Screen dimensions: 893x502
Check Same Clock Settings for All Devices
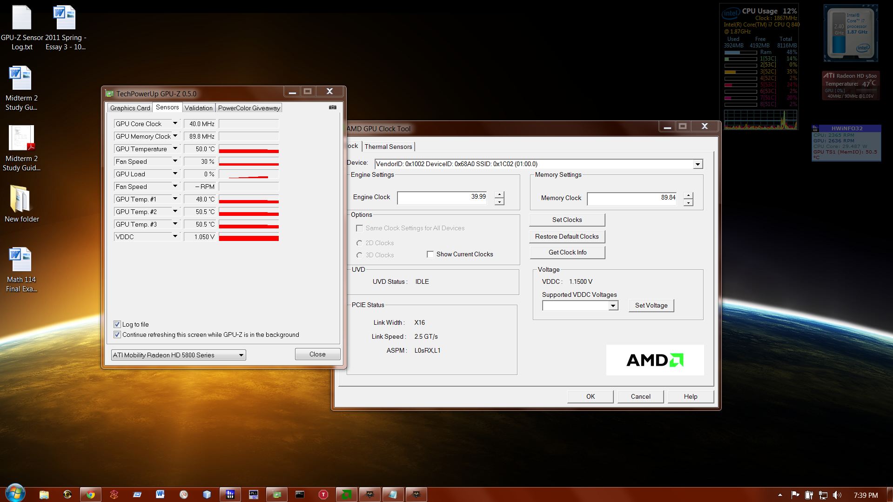coord(359,228)
